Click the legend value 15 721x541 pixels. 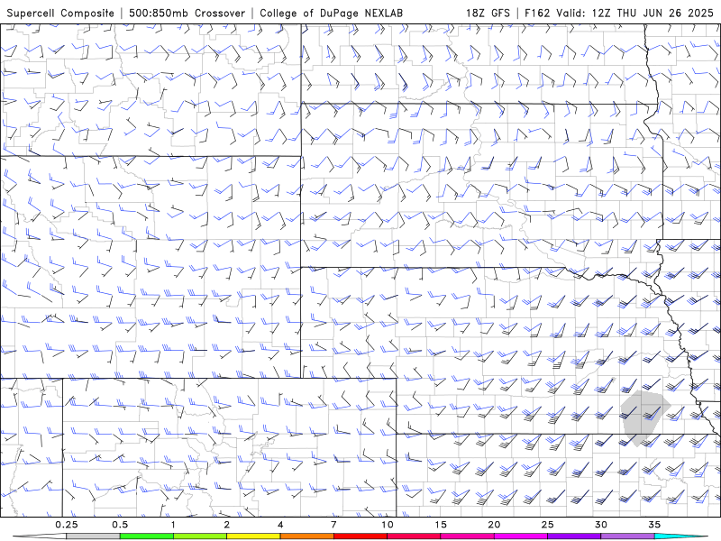(441, 525)
